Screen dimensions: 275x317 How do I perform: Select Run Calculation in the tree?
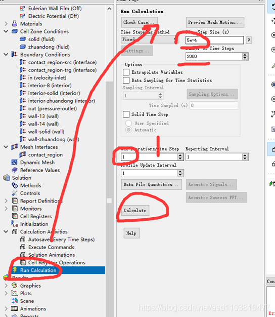pyautogui.click(x=38, y=270)
